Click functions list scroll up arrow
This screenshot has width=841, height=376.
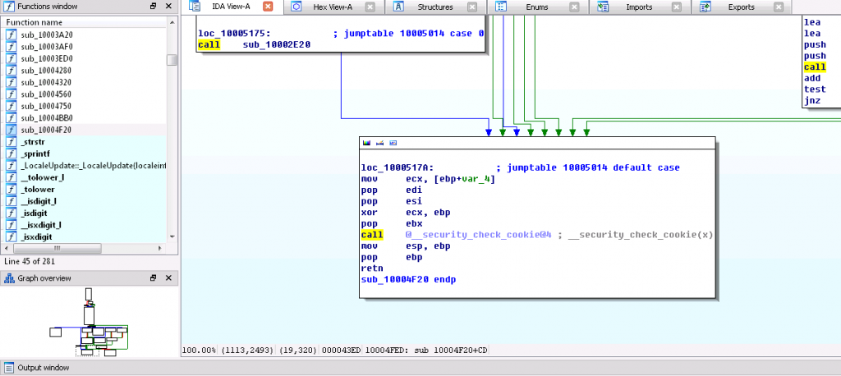coord(172,22)
